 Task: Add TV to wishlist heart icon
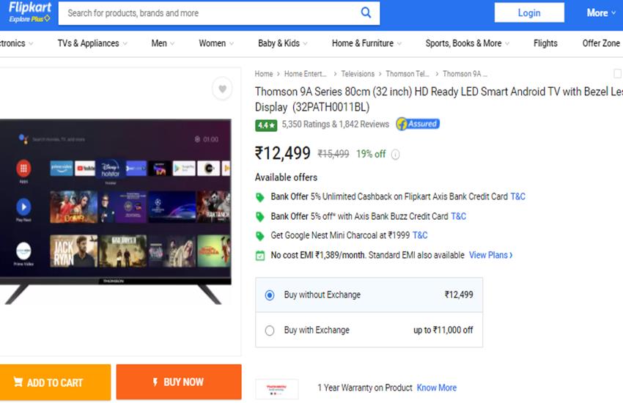pyautogui.click(x=222, y=89)
